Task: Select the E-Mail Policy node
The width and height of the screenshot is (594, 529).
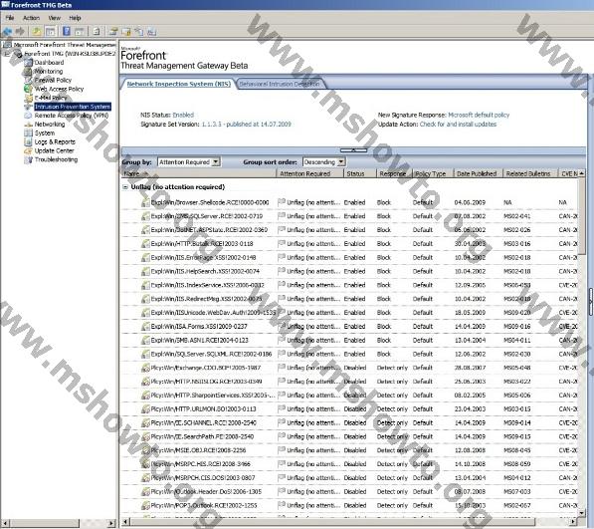Action: [x=51, y=98]
